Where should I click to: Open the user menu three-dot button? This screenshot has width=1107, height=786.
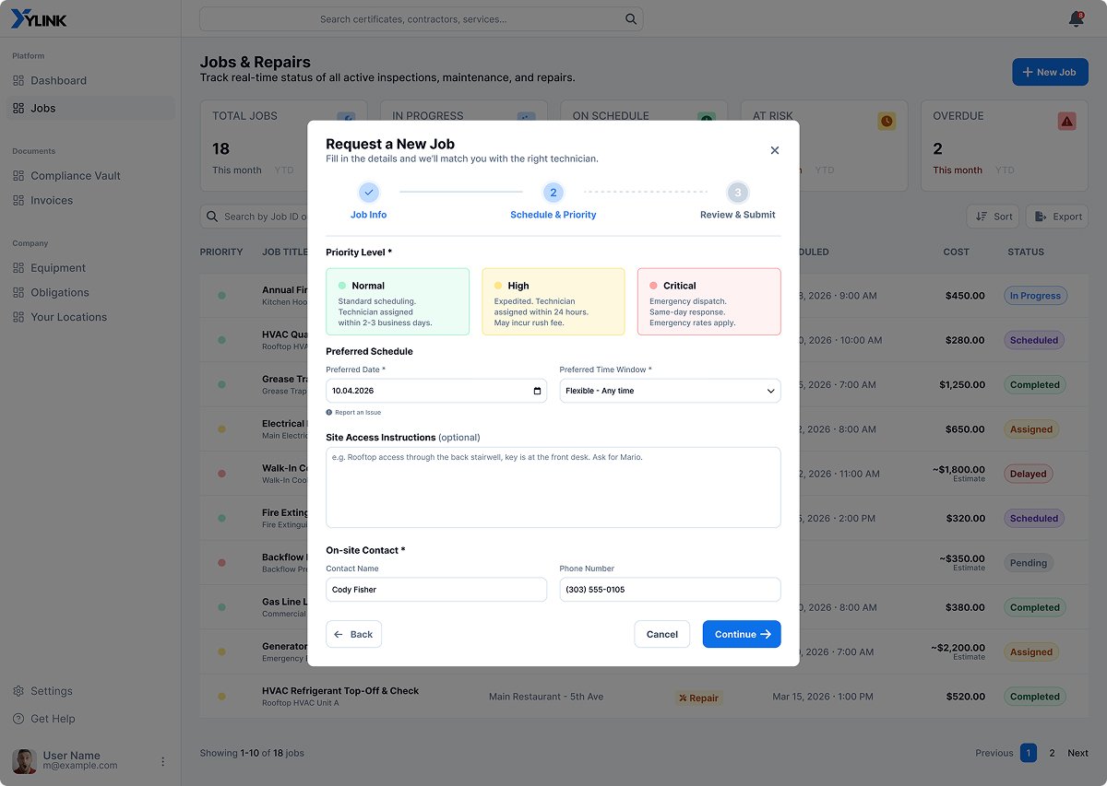point(163,762)
